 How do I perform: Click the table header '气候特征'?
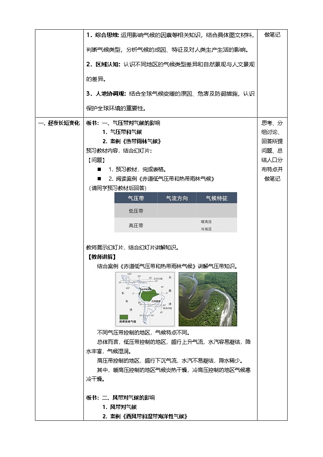217,198
